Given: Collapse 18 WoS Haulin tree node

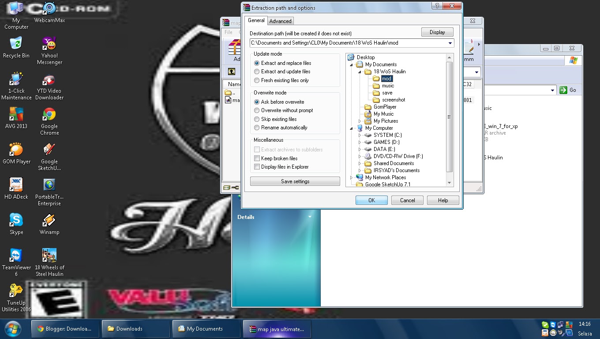Looking at the screenshot, I should pyautogui.click(x=360, y=72).
